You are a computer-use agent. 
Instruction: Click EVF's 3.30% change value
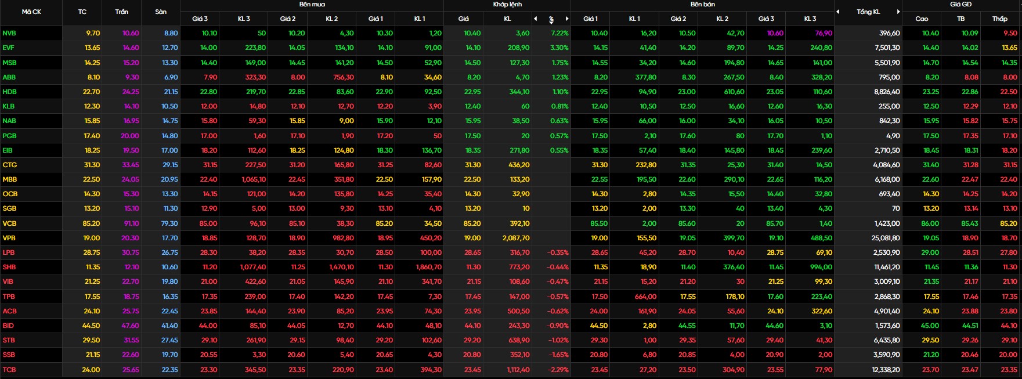(x=559, y=48)
